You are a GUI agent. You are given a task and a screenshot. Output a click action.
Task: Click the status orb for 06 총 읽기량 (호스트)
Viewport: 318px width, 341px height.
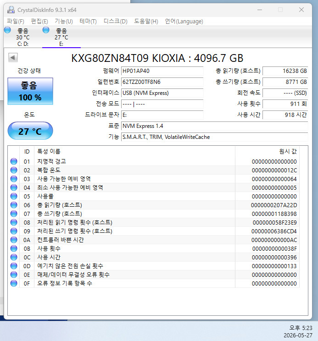click(14, 205)
